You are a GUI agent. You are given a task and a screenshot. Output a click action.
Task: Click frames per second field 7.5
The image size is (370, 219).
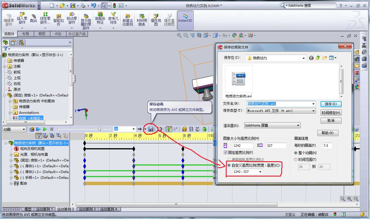tap(327, 146)
